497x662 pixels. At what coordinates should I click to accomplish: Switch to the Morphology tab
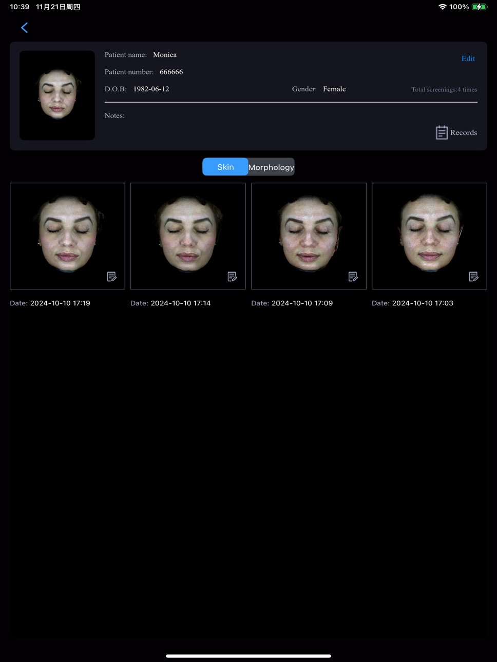pos(271,167)
